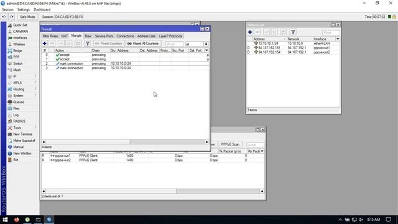Open the Settings menu
Screen dimensions: 398x224
pyautogui.click(x=24, y=10)
